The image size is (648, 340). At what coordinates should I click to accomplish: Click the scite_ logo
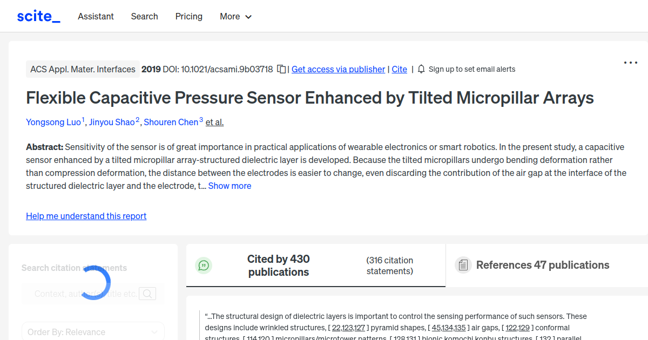pos(38,16)
